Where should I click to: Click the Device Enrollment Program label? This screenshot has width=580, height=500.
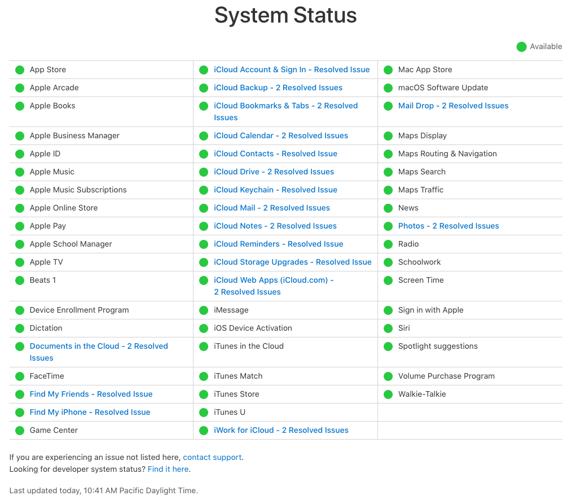pos(79,310)
